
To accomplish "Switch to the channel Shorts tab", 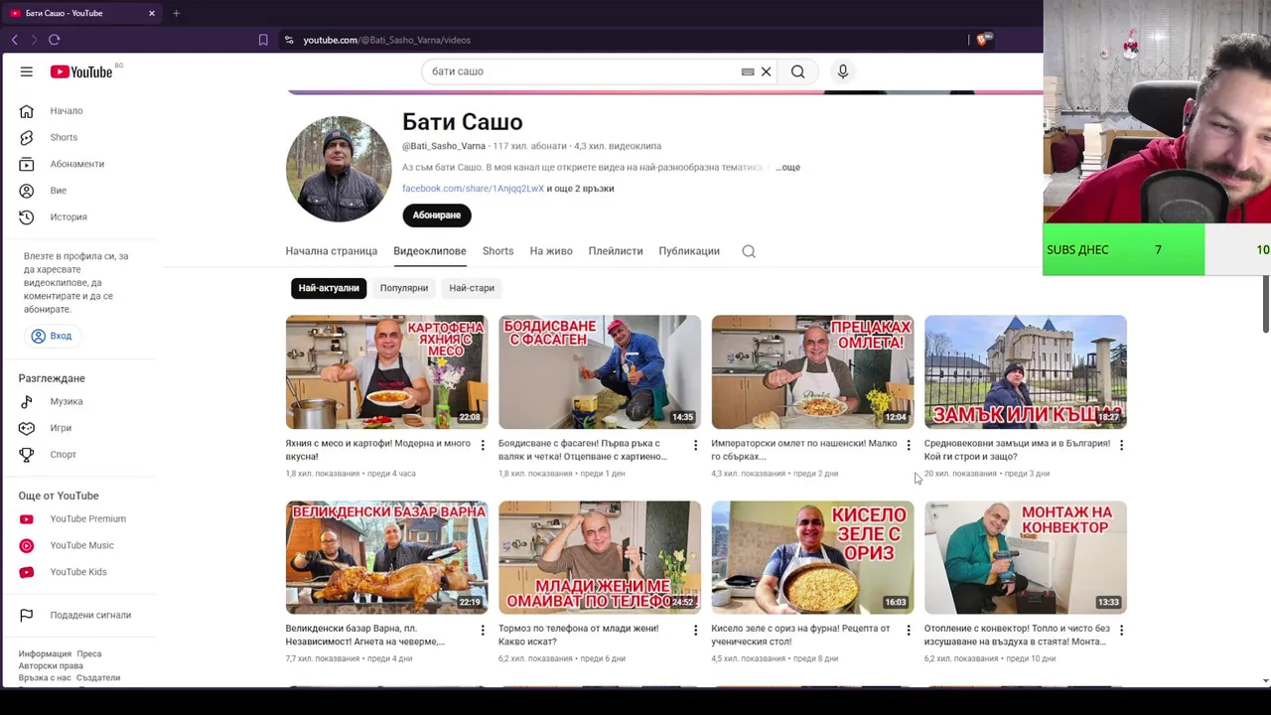I will [x=497, y=251].
